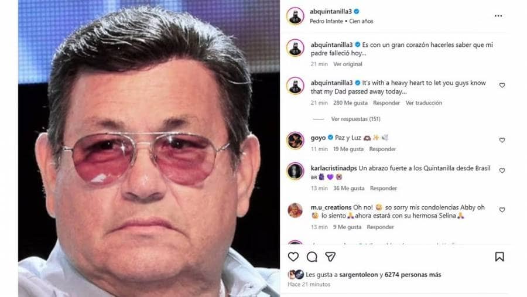
Task: Open the sargentoleon profile link
Action: 358,275
